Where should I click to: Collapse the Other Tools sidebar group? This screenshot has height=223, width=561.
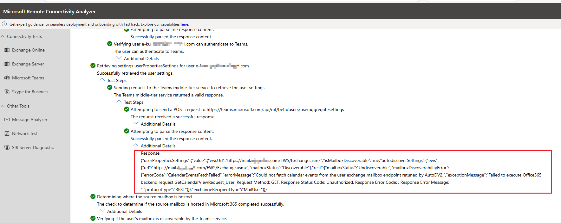(3, 106)
